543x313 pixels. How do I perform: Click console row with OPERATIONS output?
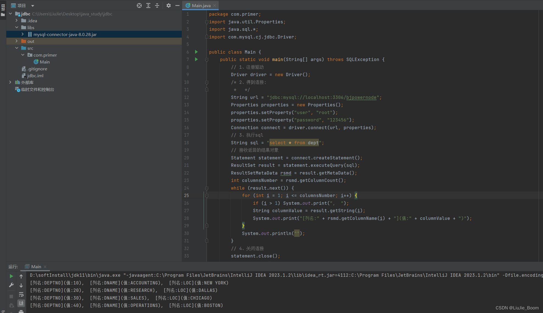(x=126, y=305)
